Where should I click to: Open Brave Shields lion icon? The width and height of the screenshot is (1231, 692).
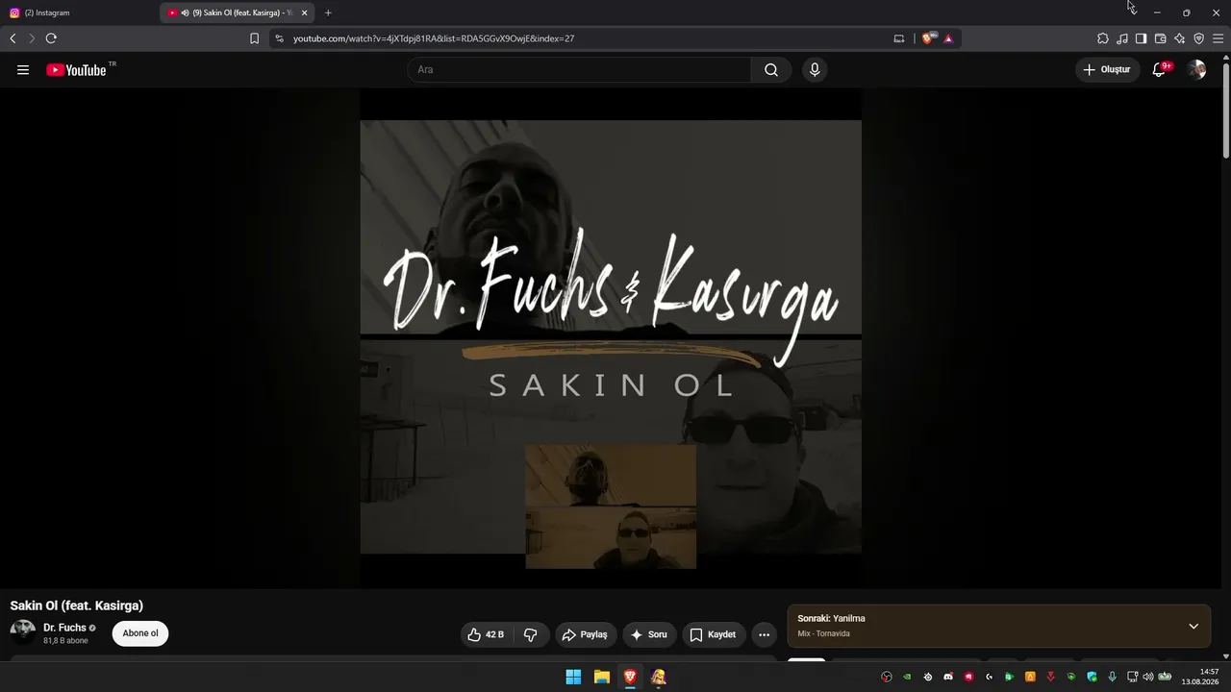(927, 38)
